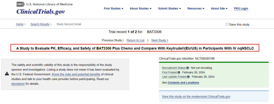Image resolution: width=274 pixels, height=104 pixels.
Task: Click the ClinicalTrials.gov site logo
Action: pyautogui.click(x=41, y=11)
